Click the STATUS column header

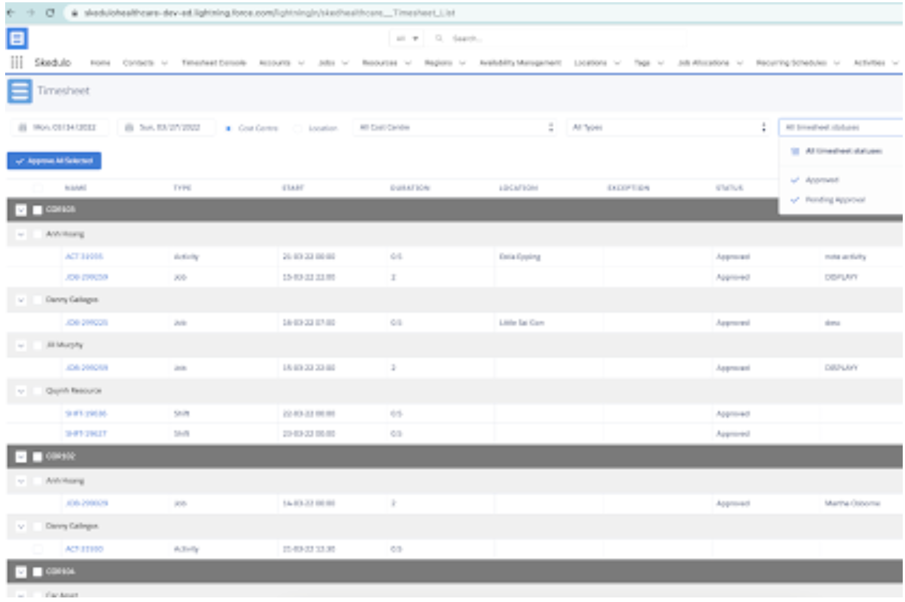click(x=729, y=188)
